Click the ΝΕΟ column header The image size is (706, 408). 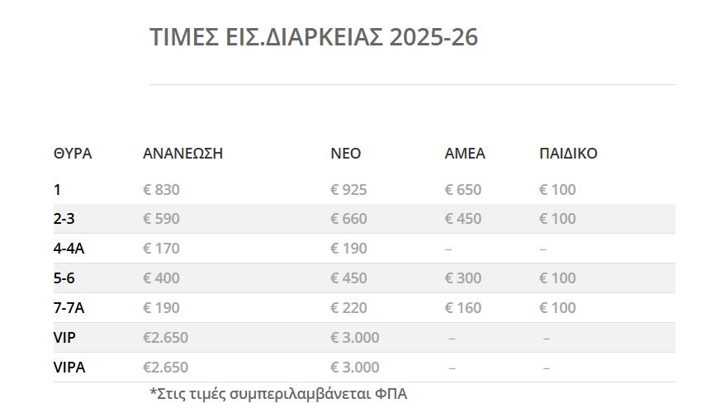coord(345,154)
